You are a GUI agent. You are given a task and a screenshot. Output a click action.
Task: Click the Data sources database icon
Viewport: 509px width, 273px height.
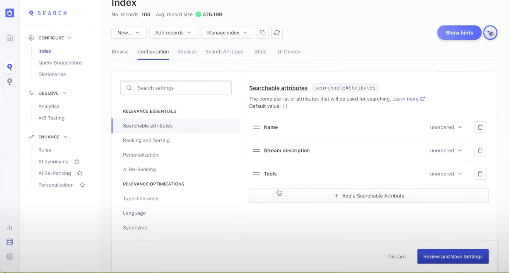[10, 242]
